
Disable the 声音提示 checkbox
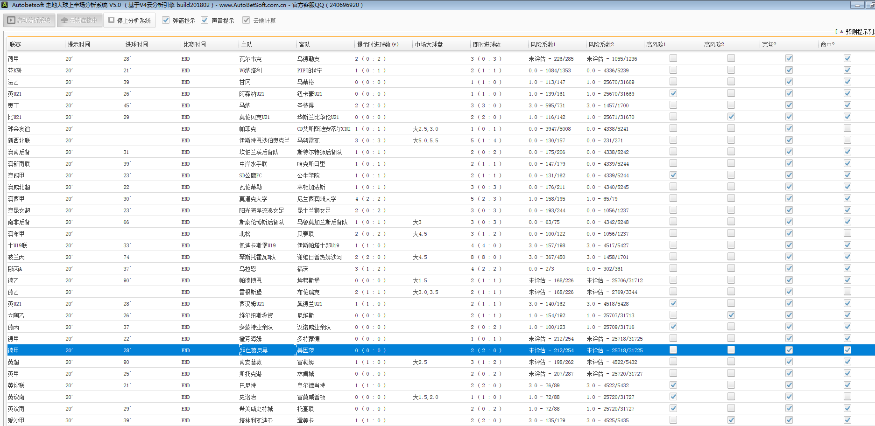[205, 20]
